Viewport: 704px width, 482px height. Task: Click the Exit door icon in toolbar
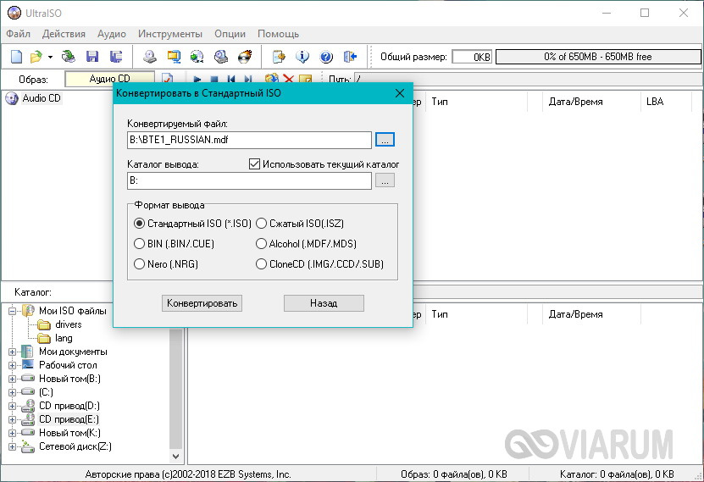coord(350,57)
